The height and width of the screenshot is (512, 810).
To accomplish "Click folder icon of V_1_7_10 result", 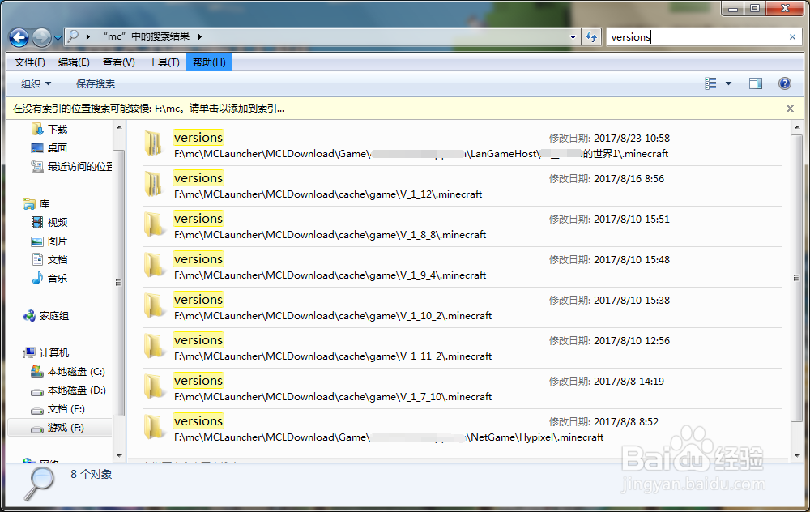I will coord(153,387).
